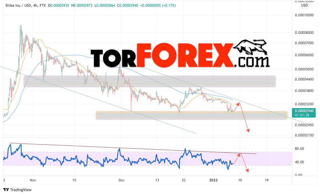The width and height of the screenshot is (320, 195).
Task: Click the 15 date label on time axis
Action: (x=74, y=180)
